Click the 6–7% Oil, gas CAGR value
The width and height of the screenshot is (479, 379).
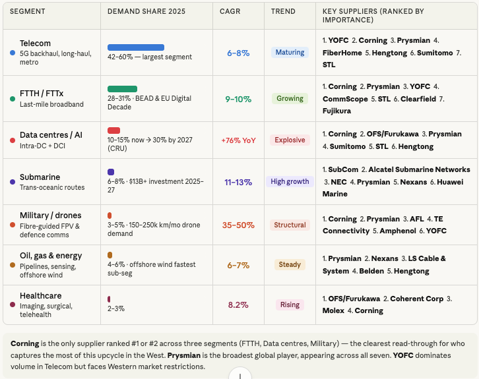click(x=238, y=265)
